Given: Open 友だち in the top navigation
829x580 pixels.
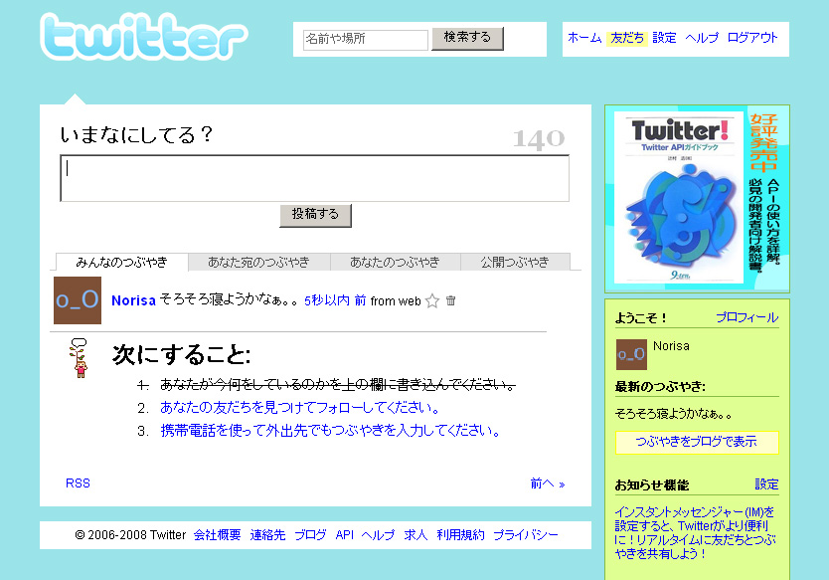Looking at the screenshot, I should 627,38.
